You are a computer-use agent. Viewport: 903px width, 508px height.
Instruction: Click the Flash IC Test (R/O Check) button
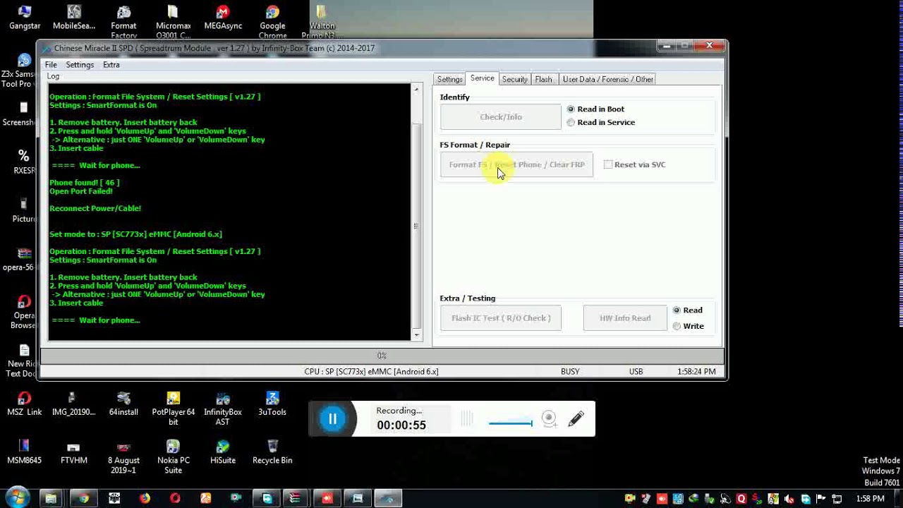(501, 318)
